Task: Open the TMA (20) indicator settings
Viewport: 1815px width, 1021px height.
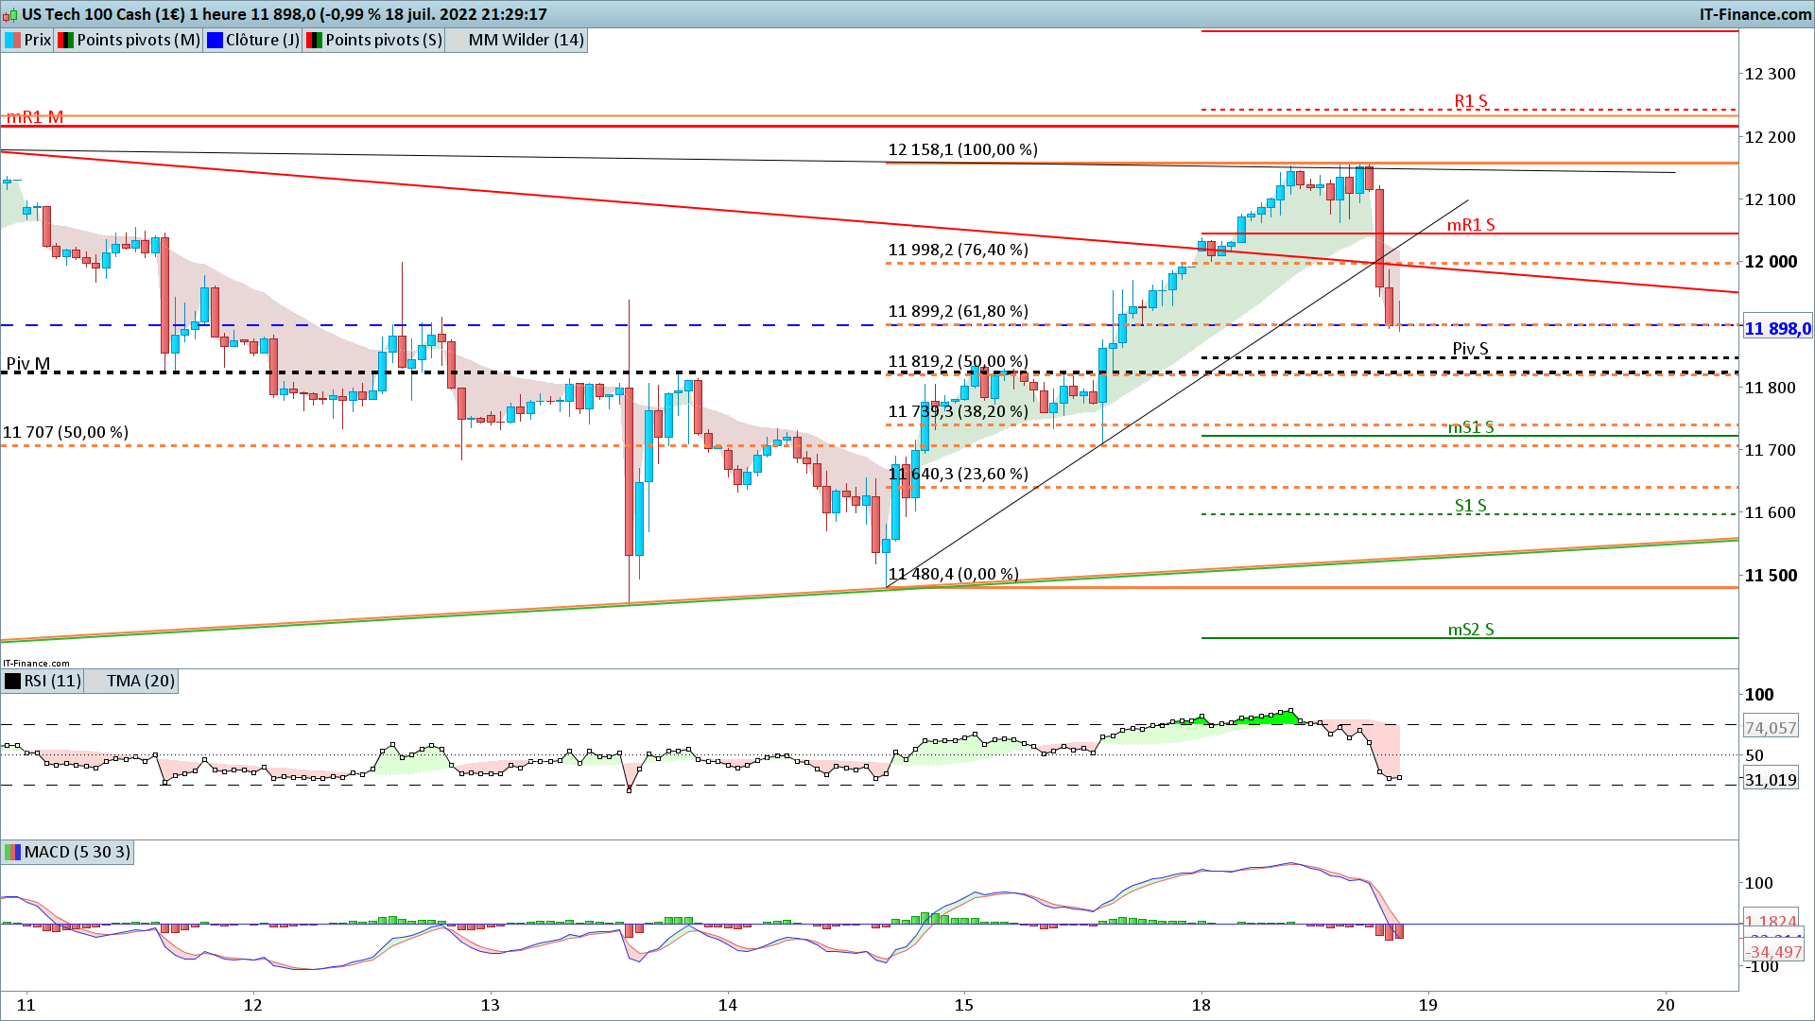Action: point(140,681)
